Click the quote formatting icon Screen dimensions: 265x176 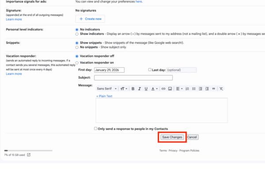click(x=213, y=88)
